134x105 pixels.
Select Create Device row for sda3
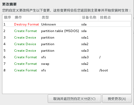67,51
